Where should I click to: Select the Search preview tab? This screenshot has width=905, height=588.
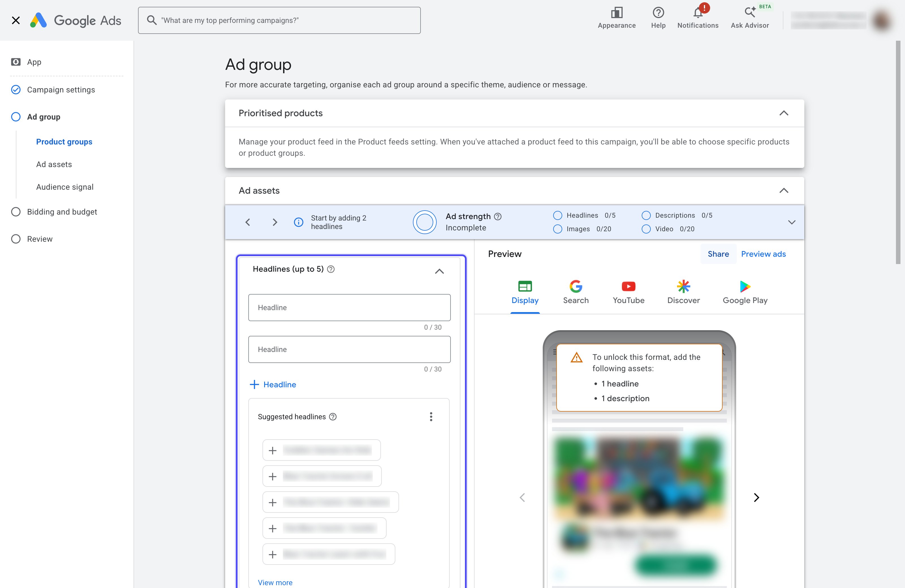point(576,293)
